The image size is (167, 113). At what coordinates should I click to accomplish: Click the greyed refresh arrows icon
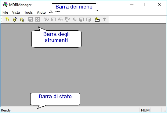[38, 19]
